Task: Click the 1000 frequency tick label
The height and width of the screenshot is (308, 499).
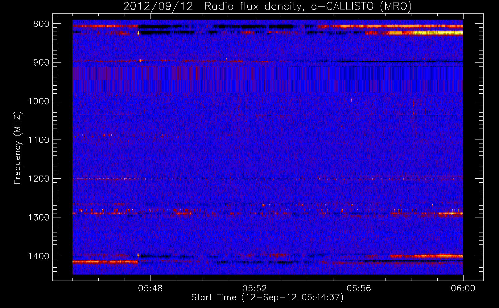Action: [39, 102]
